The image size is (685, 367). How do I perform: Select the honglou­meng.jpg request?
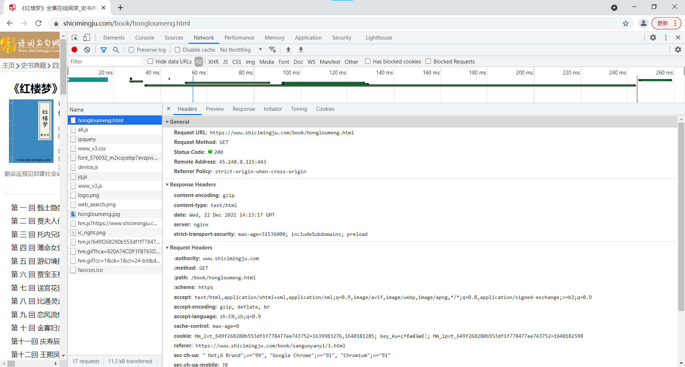(x=115, y=214)
